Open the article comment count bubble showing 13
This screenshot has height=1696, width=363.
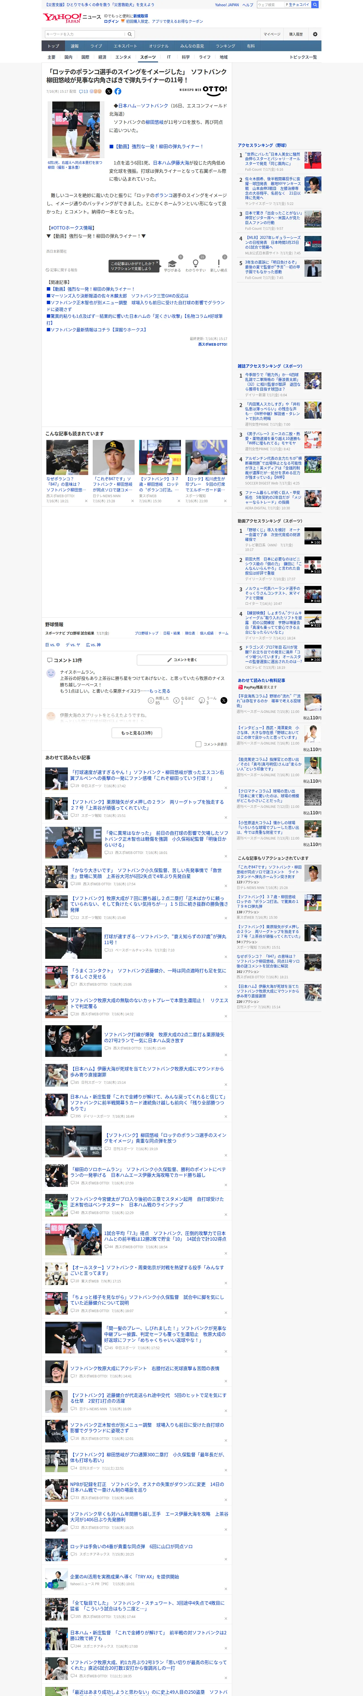pyautogui.click(x=84, y=92)
